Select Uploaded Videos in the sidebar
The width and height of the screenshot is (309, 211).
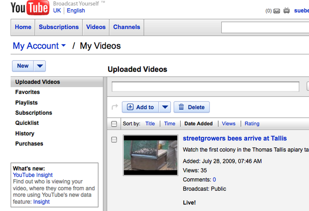point(57,82)
